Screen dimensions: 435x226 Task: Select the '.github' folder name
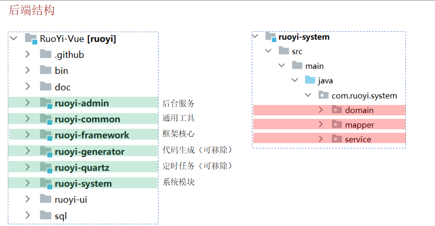coord(69,55)
